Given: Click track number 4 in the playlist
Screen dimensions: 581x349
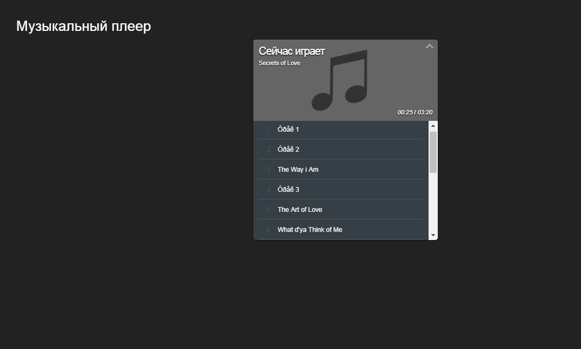Looking at the screenshot, I should pyautogui.click(x=269, y=190).
